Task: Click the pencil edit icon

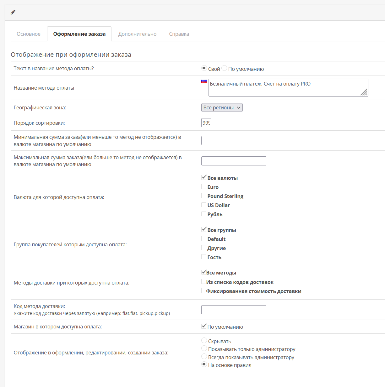Action: point(13,12)
